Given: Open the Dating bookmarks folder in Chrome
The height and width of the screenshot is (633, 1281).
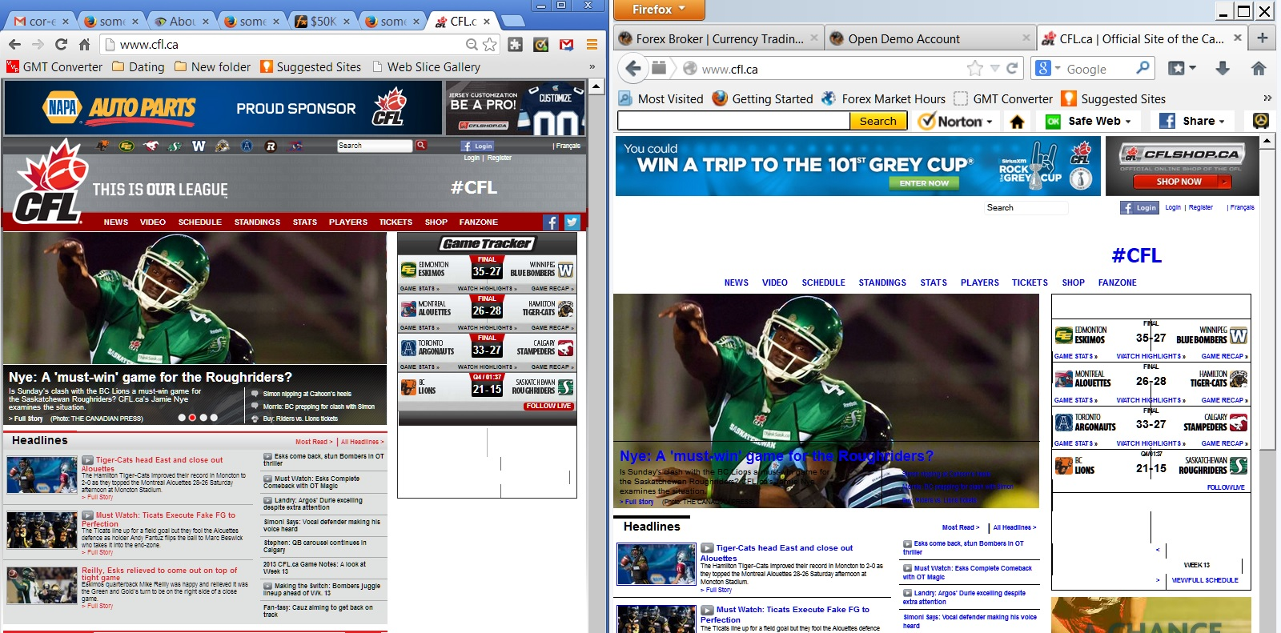Looking at the screenshot, I should [x=139, y=67].
